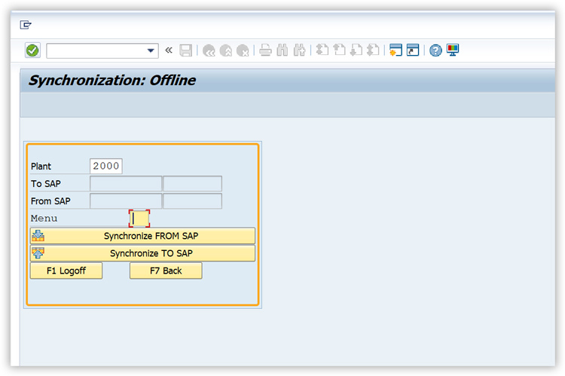The height and width of the screenshot is (376, 565).
Task: Click the Exit round toolbar icon
Action: (x=226, y=50)
